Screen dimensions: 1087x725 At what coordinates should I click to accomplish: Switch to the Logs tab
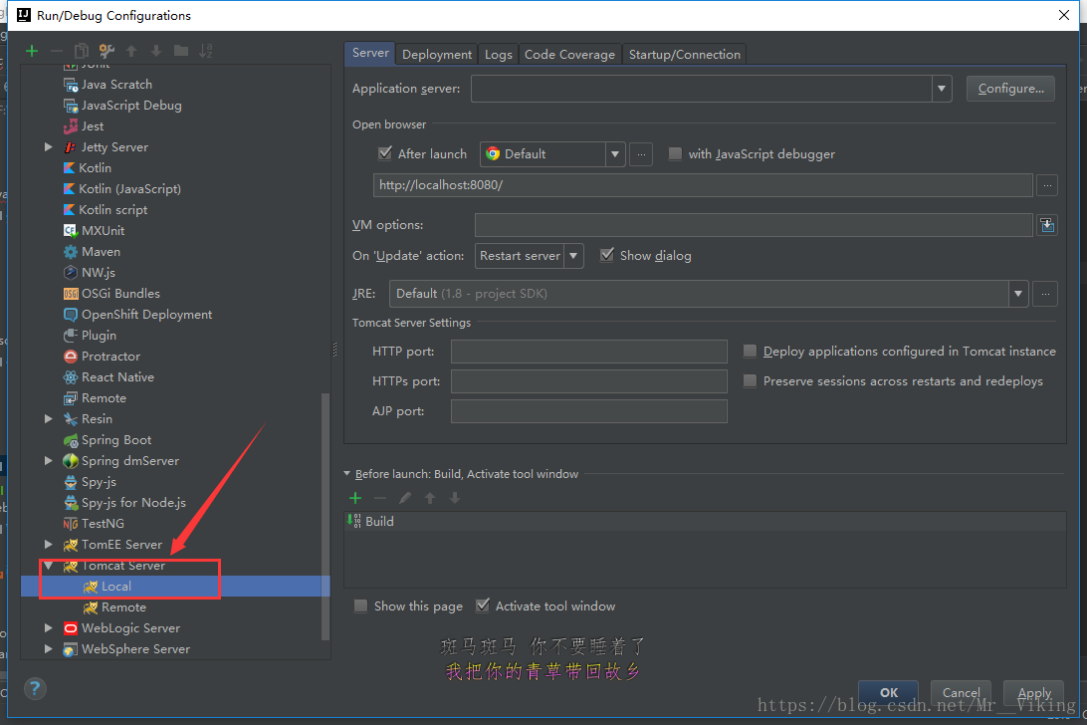[499, 54]
